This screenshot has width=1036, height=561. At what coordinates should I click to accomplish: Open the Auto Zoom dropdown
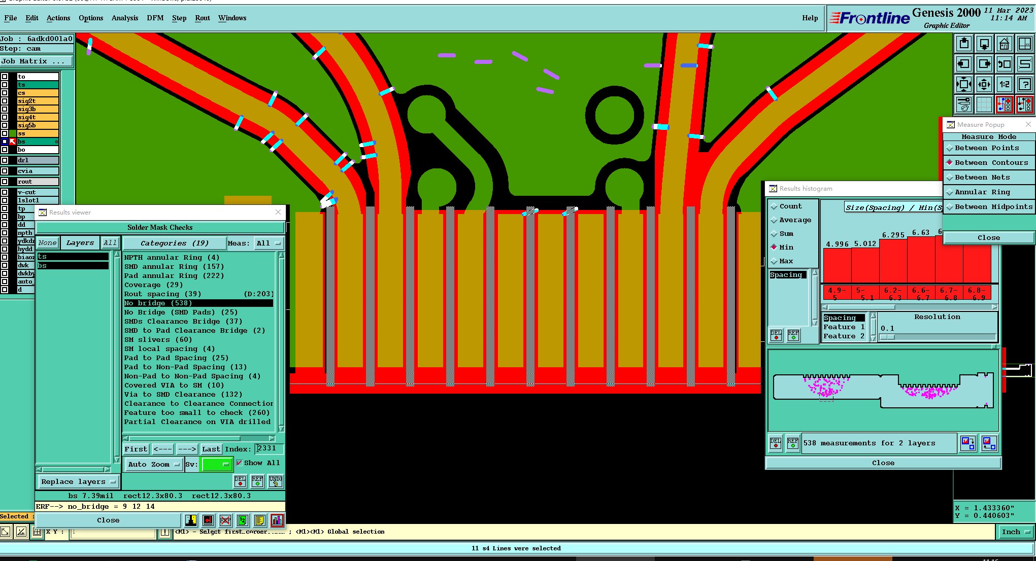point(153,464)
